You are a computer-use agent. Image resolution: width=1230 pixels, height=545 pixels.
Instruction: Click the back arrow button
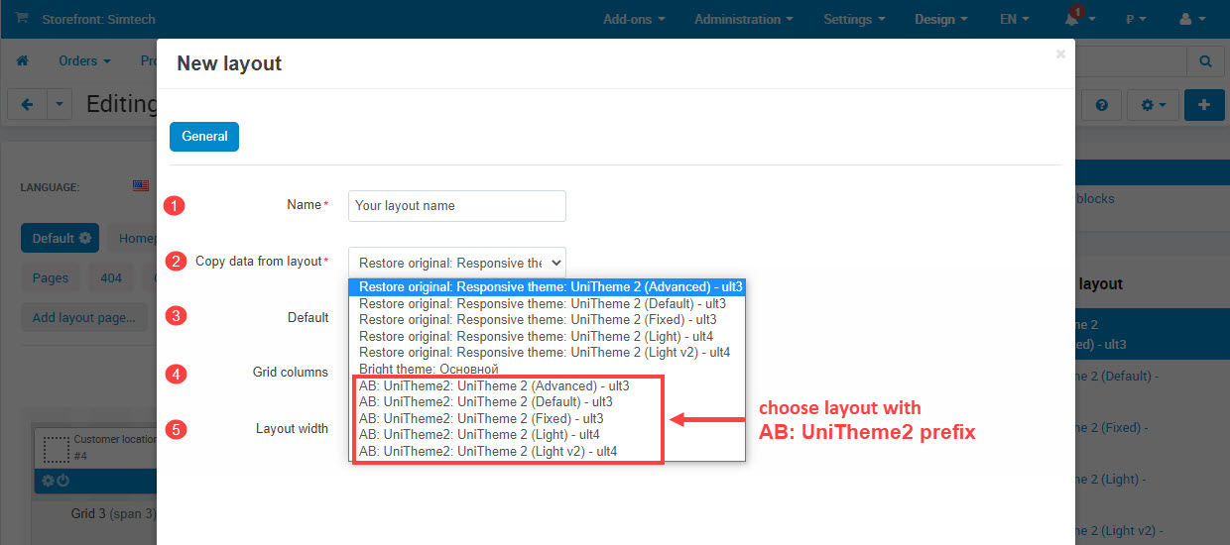tap(27, 105)
